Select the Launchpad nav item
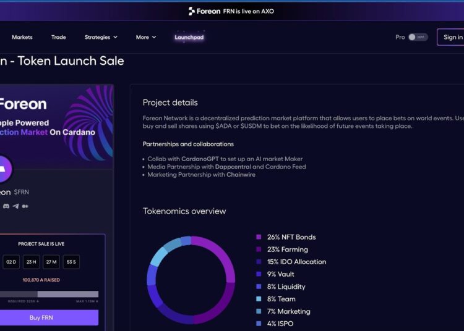 click(189, 37)
